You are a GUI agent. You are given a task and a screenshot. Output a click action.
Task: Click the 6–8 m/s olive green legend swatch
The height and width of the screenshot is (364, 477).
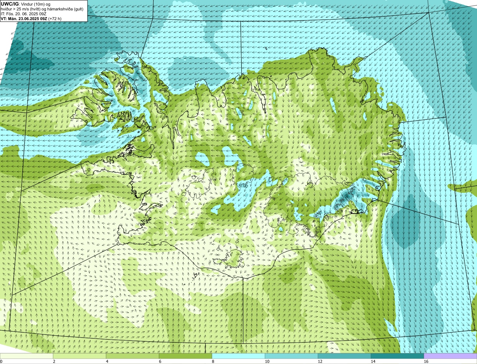[x=186, y=356]
